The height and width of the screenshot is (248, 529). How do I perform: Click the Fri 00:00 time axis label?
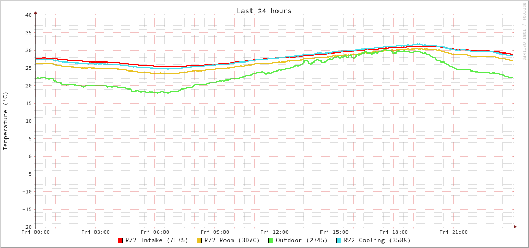click(x=36, y=232)
